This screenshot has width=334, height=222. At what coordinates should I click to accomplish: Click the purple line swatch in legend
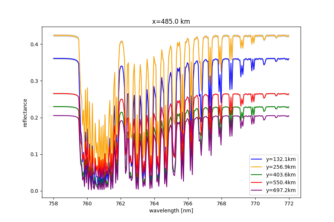point(258,190)
